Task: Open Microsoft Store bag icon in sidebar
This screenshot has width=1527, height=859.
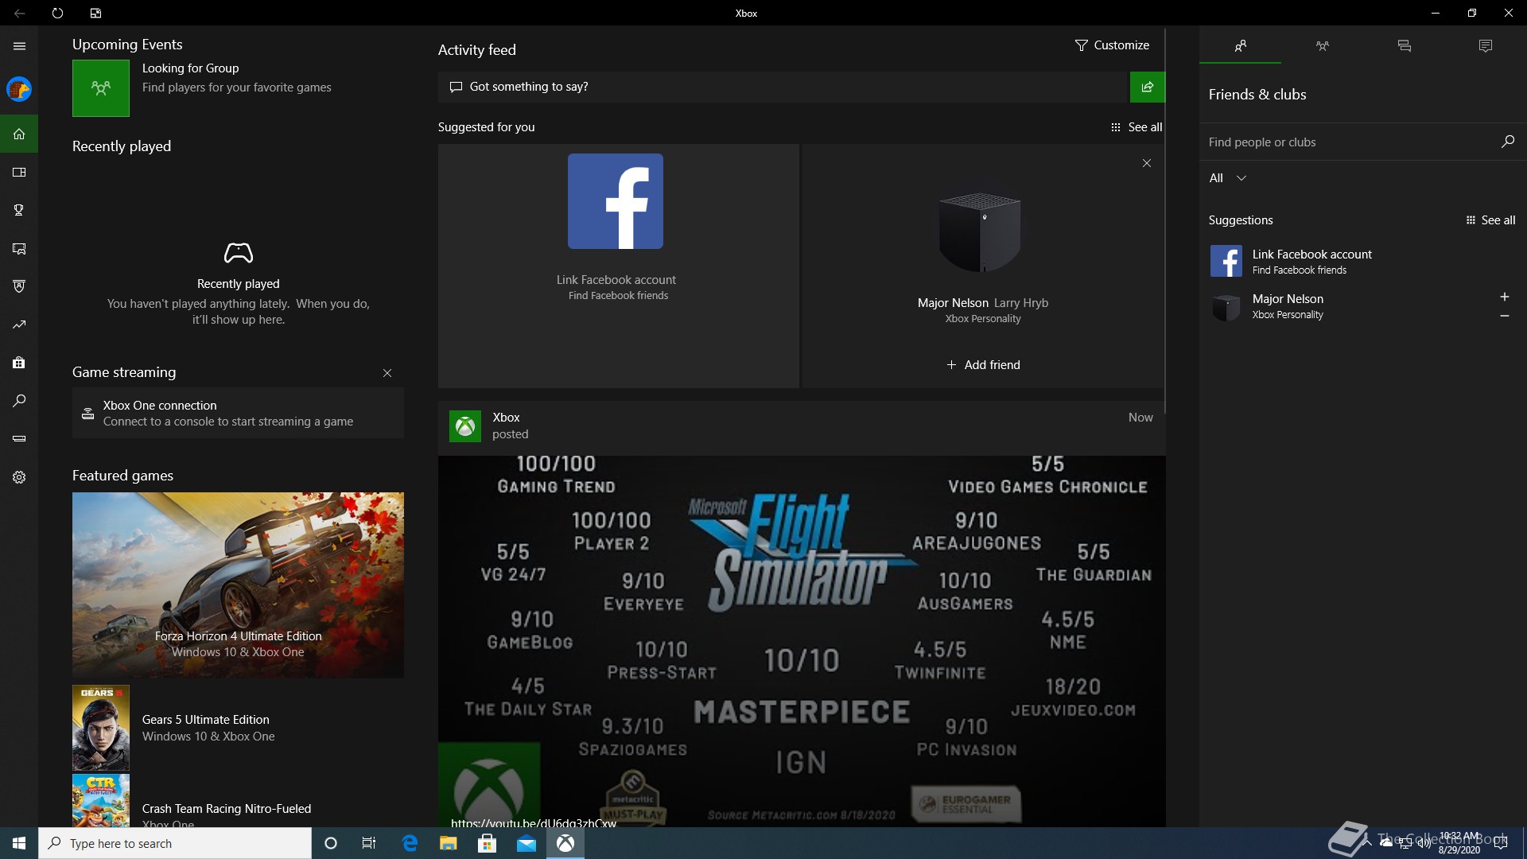Action: point(19,363)
